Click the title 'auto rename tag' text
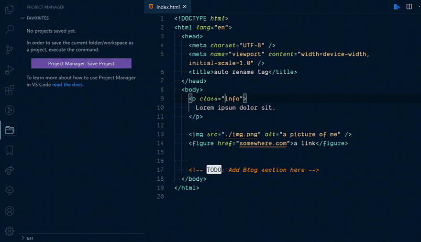The width and height of the screenshot is (421, 242). point(241,72)
